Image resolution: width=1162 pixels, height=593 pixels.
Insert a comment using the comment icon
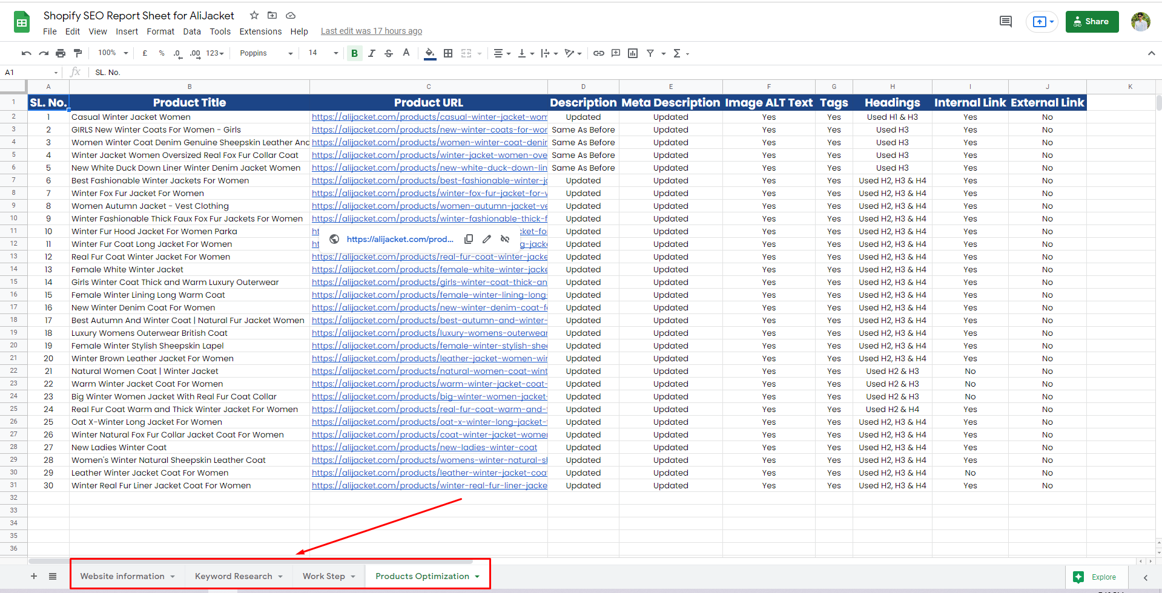[x=615, y=53]
